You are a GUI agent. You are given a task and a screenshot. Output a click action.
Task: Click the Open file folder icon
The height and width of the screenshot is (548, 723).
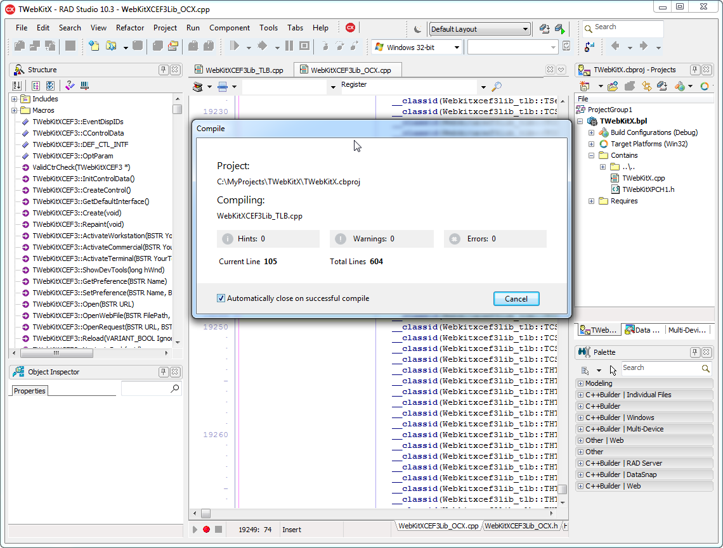(110, 46)
